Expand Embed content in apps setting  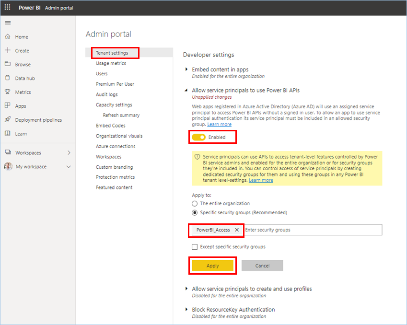pyautogui.click(x=186, y=70)
